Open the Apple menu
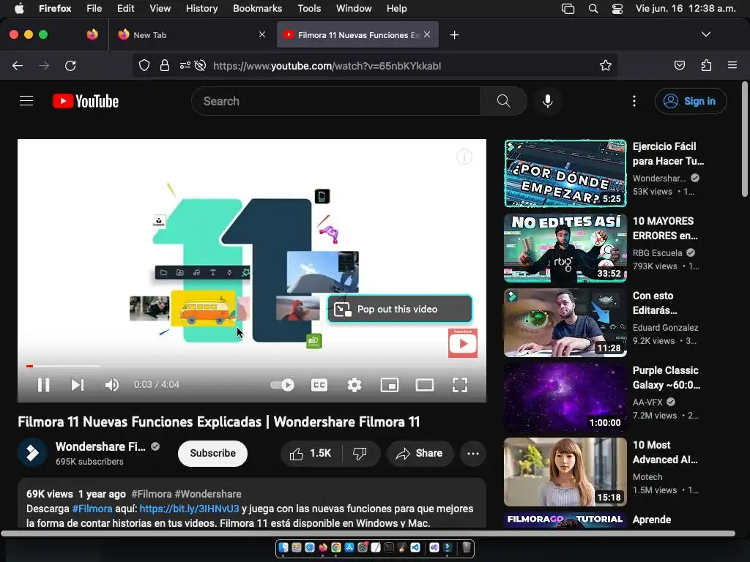750x562 pixels. [19, 8]
